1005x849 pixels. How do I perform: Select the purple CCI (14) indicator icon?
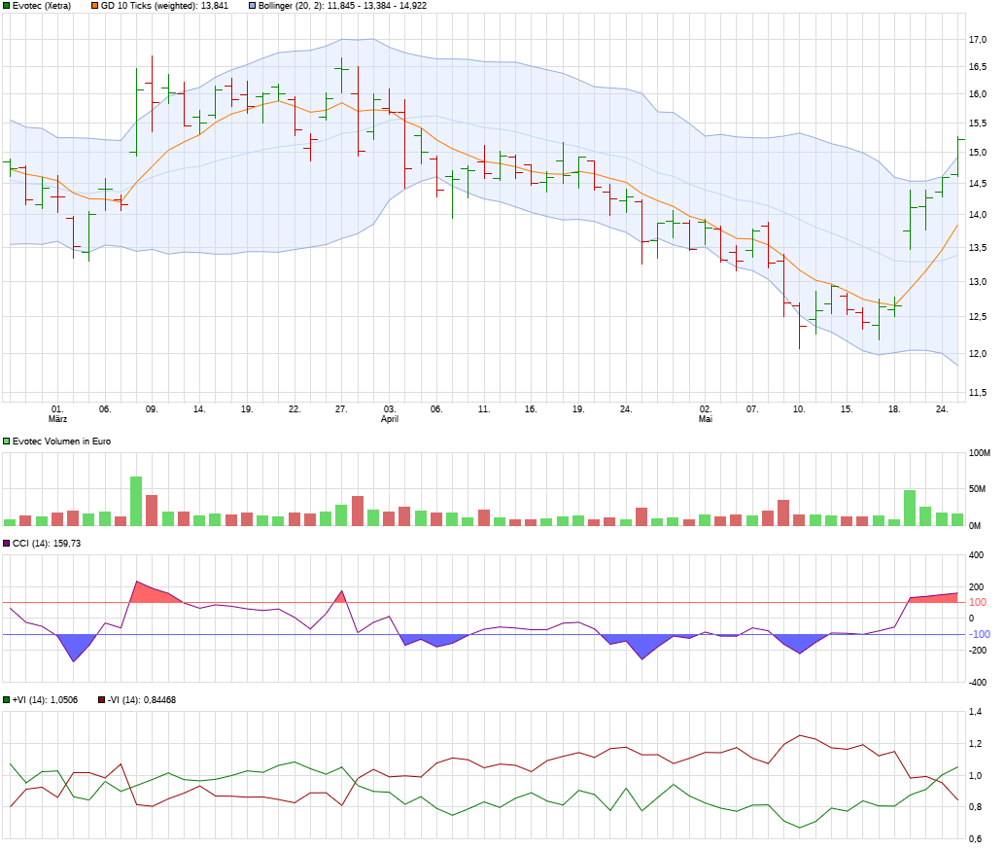point(6,542)
